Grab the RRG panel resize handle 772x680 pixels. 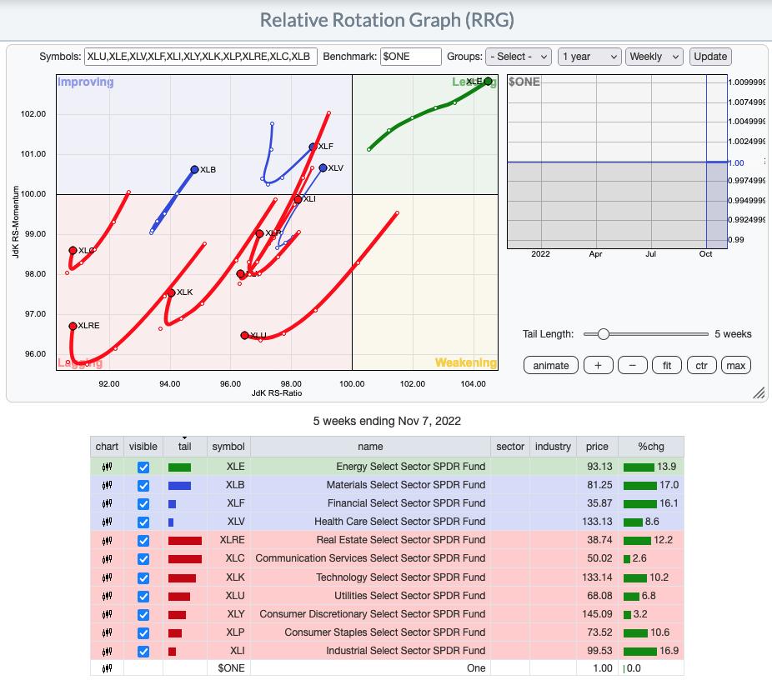coord(759,392)
